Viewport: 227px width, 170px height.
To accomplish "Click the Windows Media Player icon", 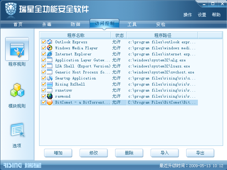I will [x=49, y=48].
